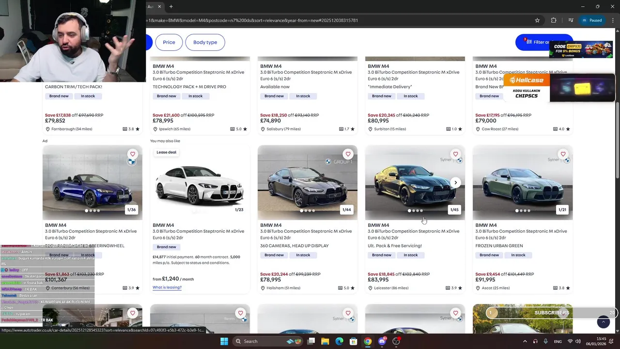Click the microphone tray icon
The image size is (620, 349).
coord(546,341)
